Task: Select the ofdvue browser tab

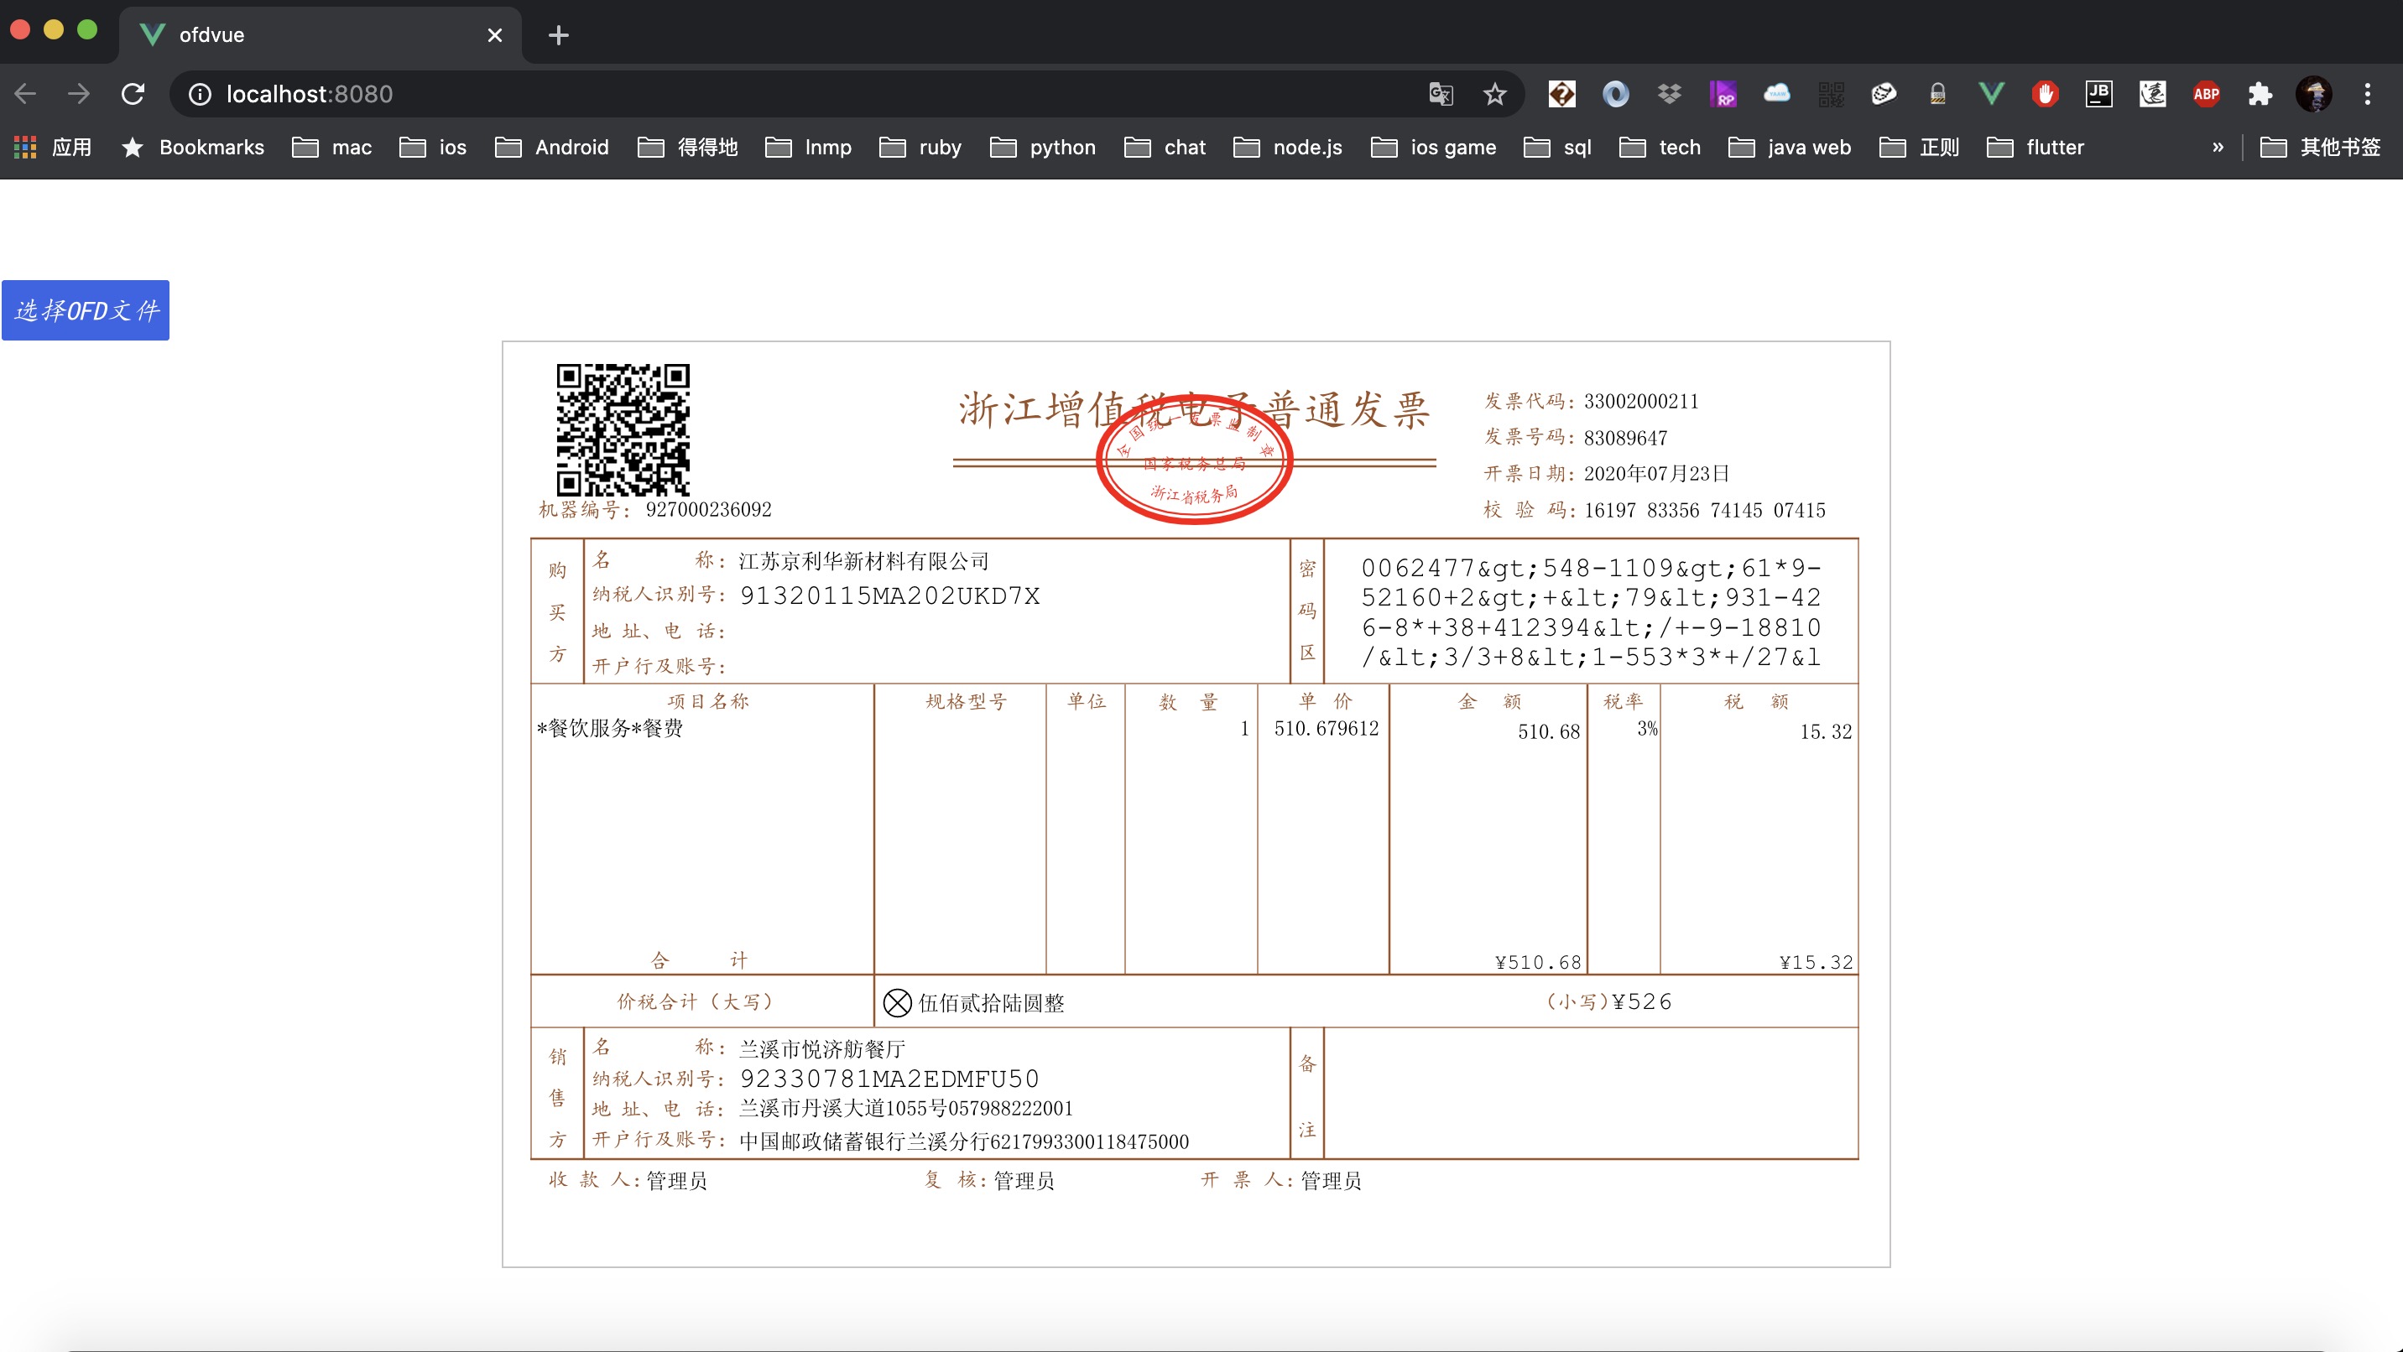Action: click(x=319, y=34)
